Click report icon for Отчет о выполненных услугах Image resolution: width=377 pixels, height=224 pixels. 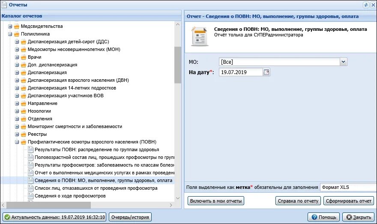[30, 173]
